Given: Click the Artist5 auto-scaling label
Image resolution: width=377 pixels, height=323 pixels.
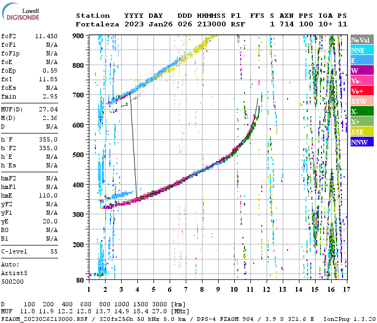Looking at the screenshot, I should [14, 273].
